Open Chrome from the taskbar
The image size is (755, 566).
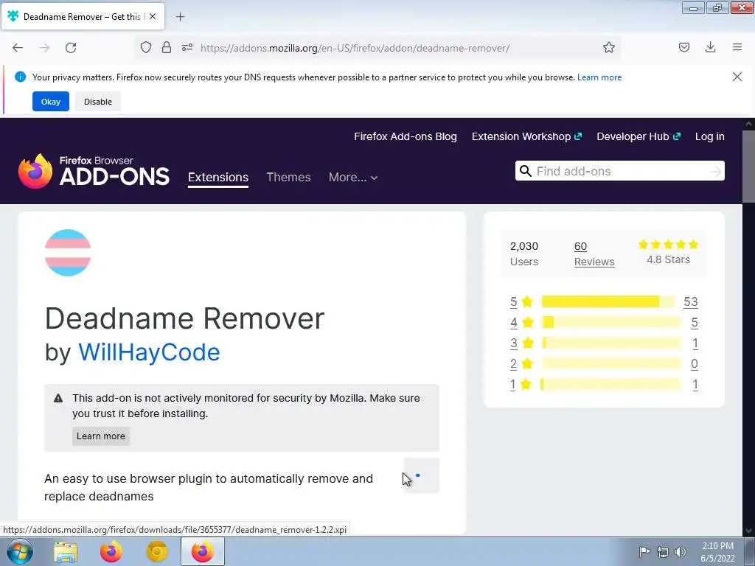[x=156, y=552]
